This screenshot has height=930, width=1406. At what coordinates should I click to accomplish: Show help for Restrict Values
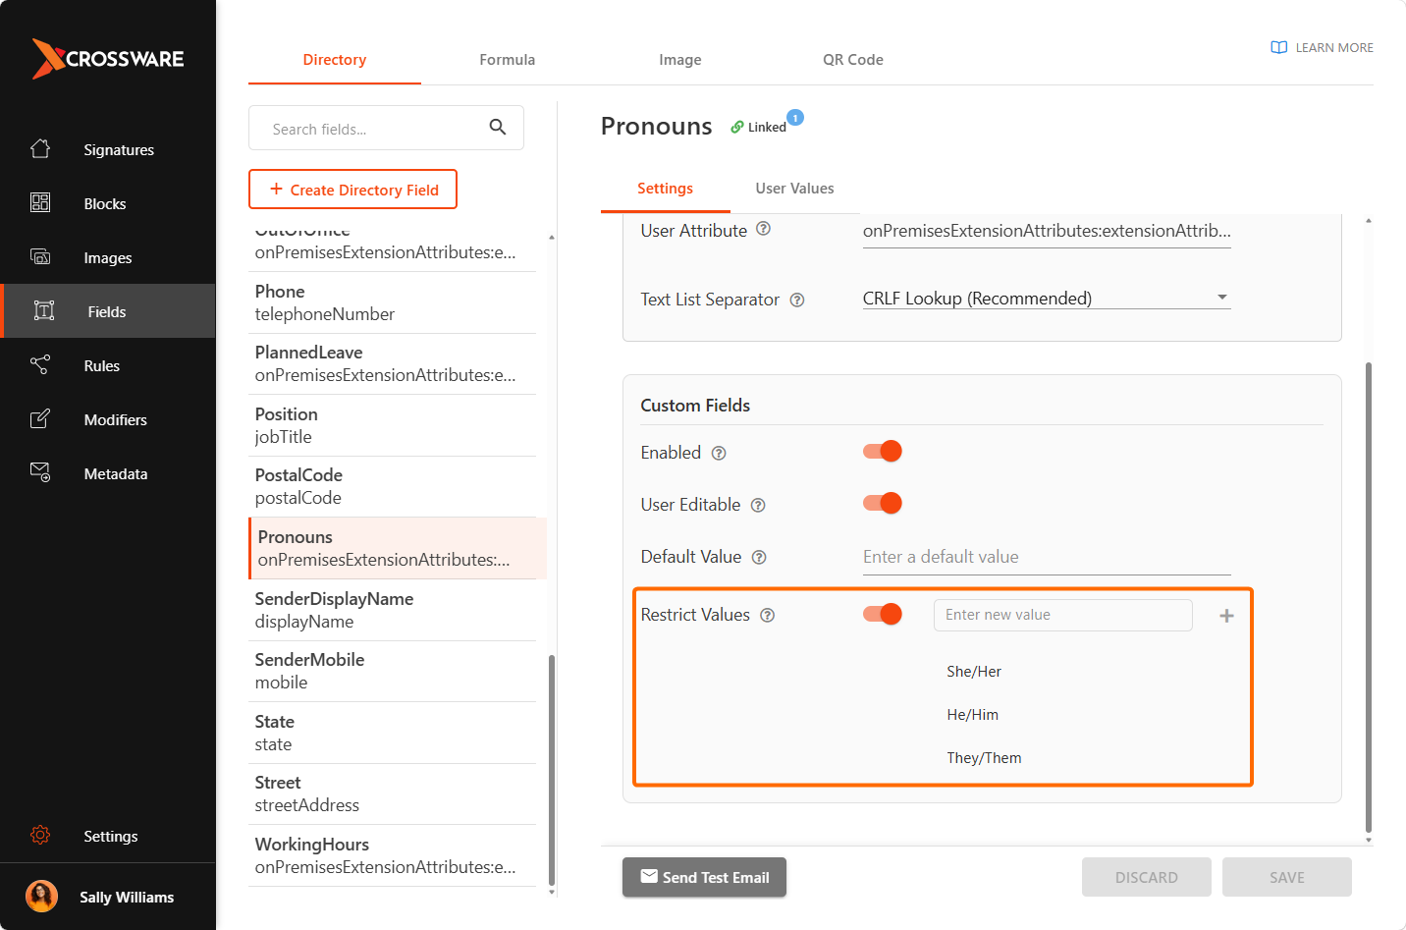click(768, 616)
